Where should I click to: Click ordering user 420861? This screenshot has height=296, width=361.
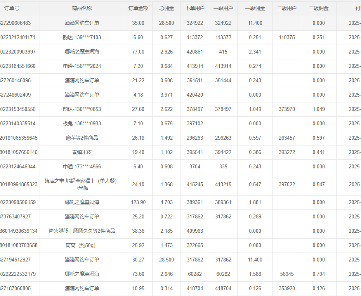pyautogui.click(x=195, y=52)
